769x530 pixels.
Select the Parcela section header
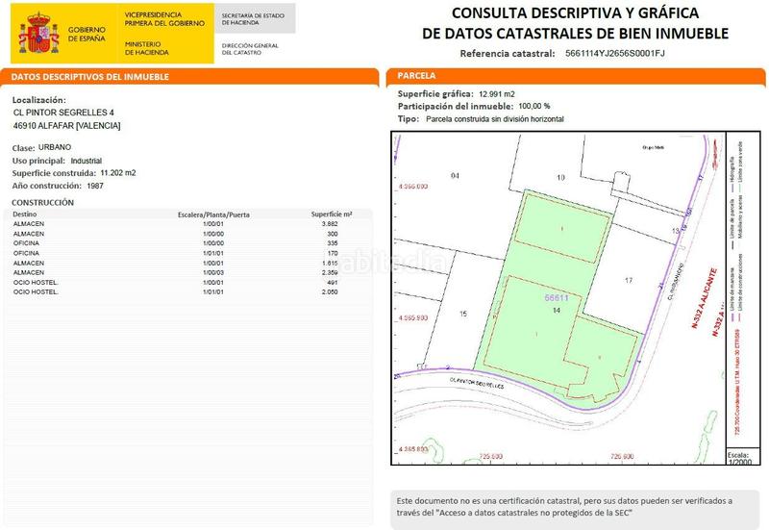417,76
